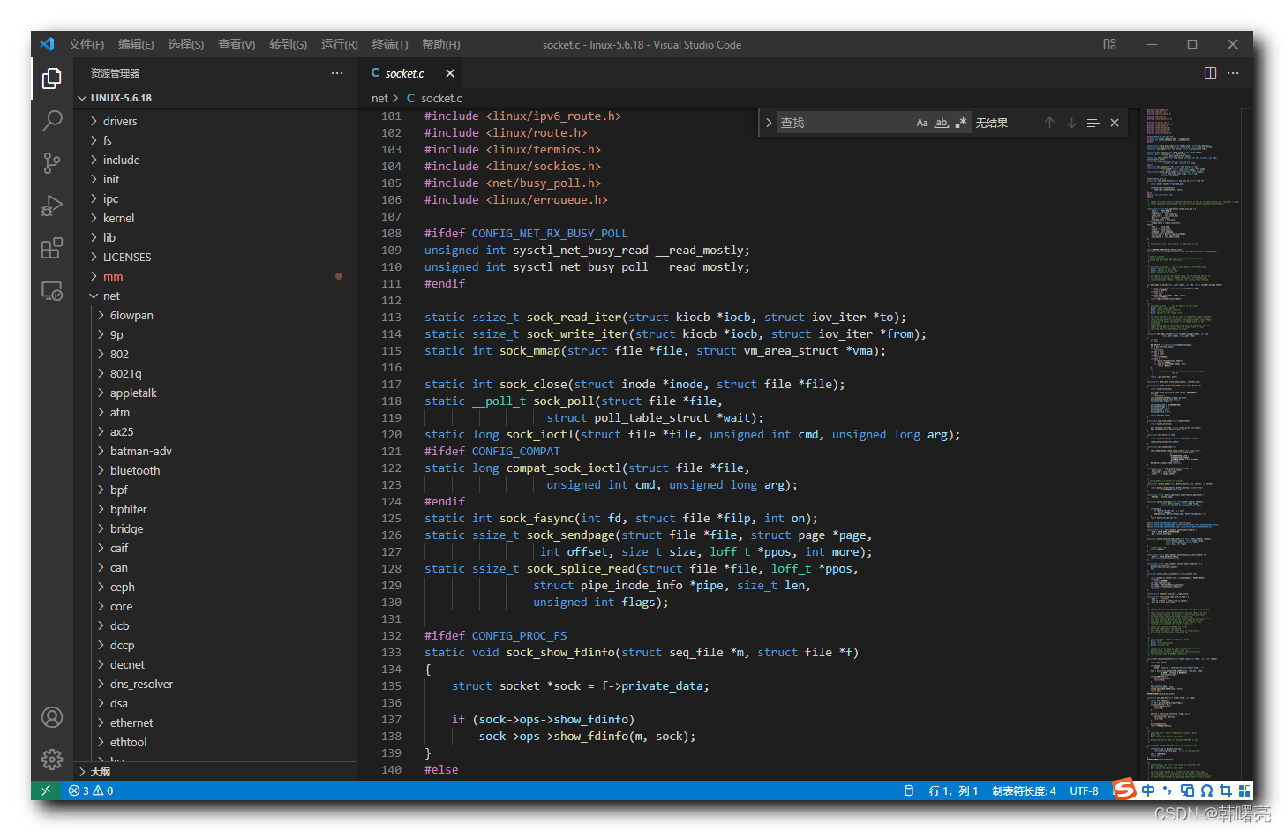The height and width of the screenshot is (831, 1284).
Task: Go to next match in find widget
Action: (x=1071, y=123)
